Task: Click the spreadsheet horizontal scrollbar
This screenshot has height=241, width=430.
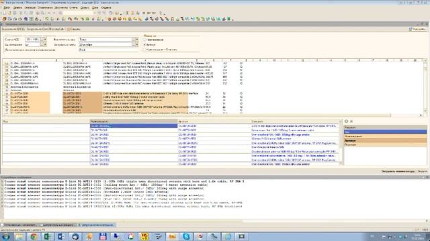Action: pyautogui.click(x=212, y=115)
